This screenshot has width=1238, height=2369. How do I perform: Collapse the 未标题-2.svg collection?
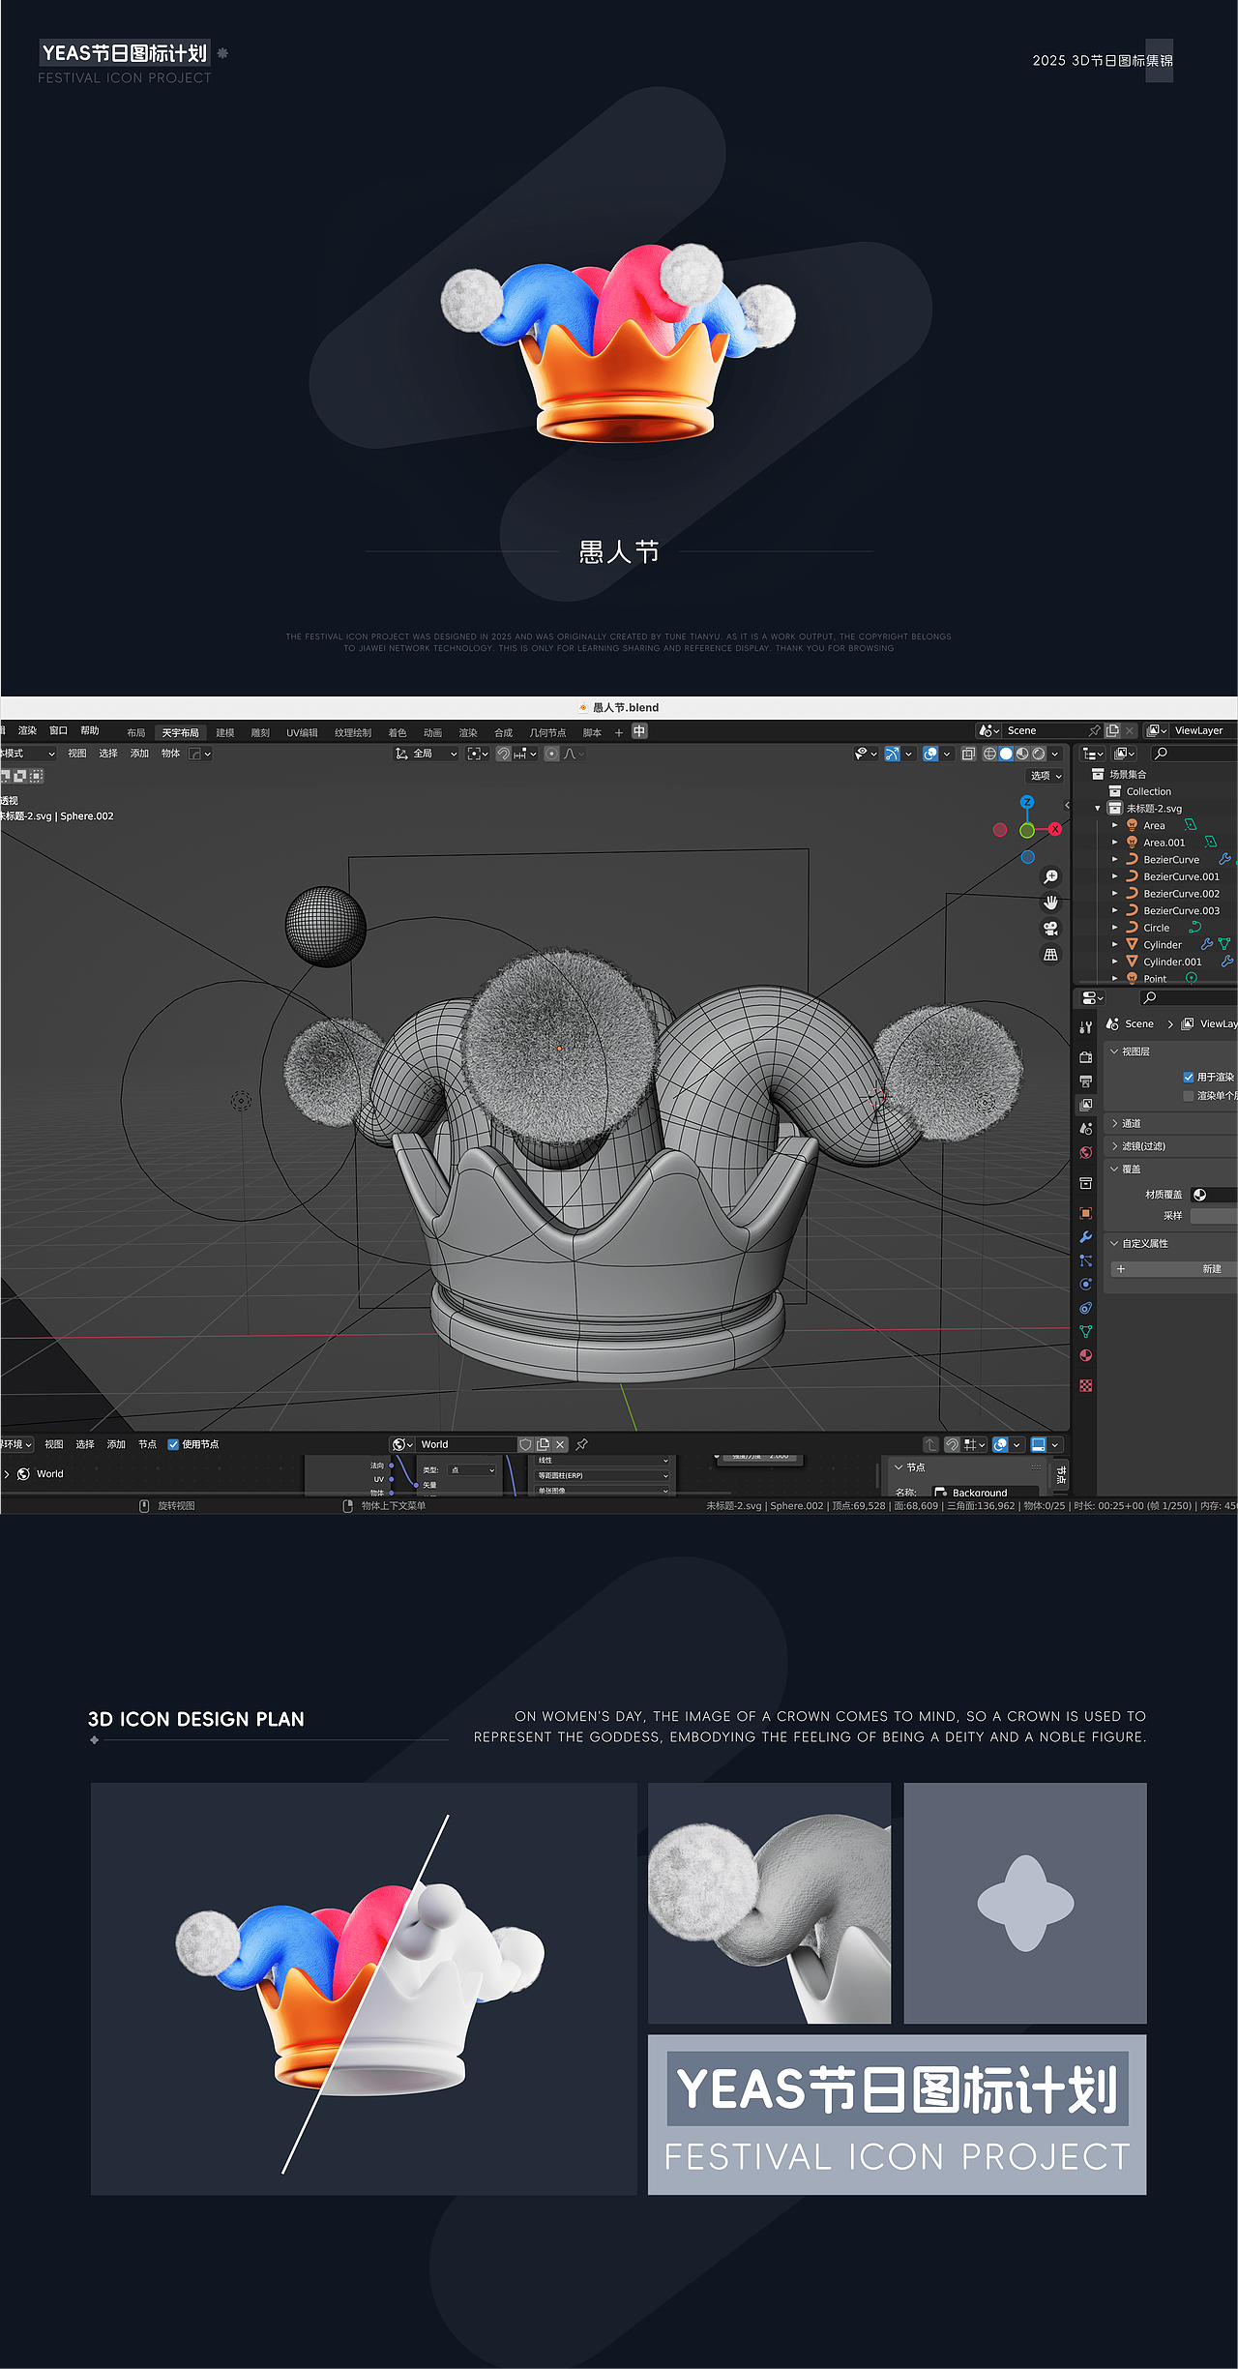point(1098,809)
